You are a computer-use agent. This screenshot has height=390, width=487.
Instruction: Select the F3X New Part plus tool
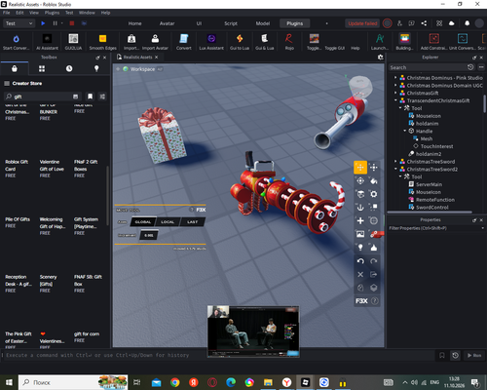tap(360, 220)
